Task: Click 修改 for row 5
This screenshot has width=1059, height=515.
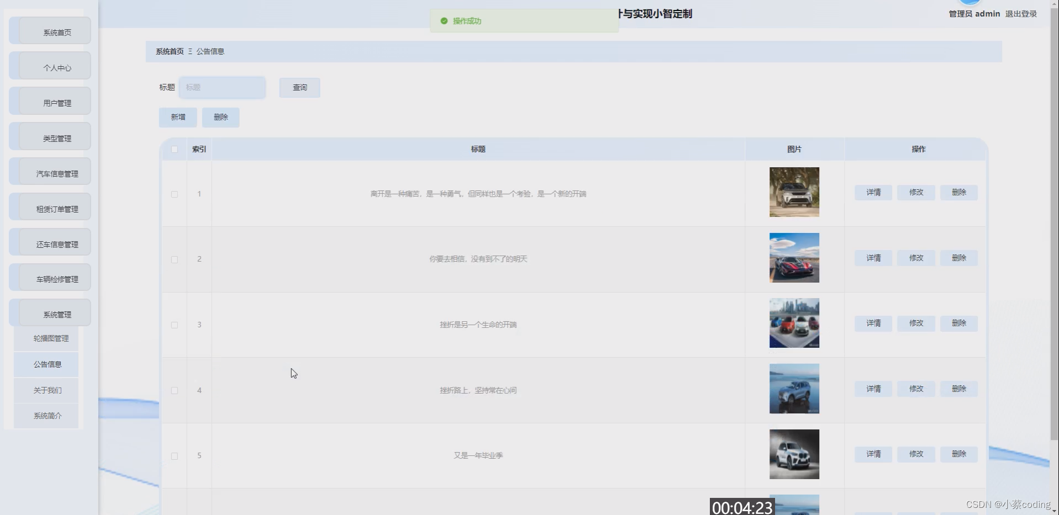Action: (916, 454)
